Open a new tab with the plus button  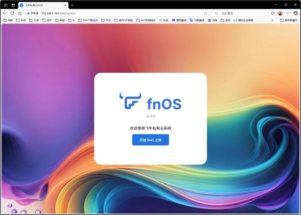(72, 5)
